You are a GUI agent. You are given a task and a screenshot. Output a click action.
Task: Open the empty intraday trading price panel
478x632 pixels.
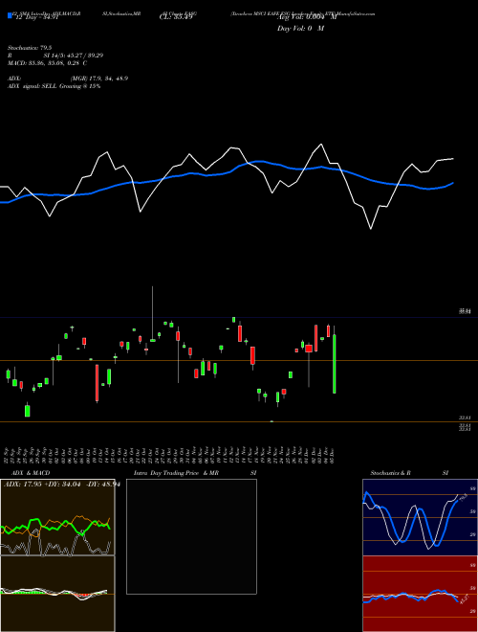(191, 536)
